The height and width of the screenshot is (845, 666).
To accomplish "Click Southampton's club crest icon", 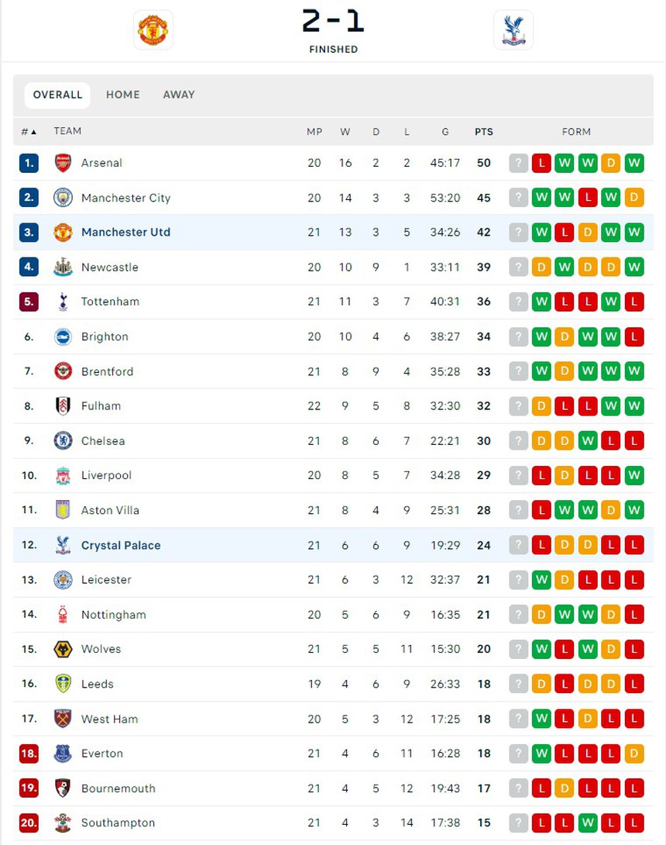I will (63, 823).
